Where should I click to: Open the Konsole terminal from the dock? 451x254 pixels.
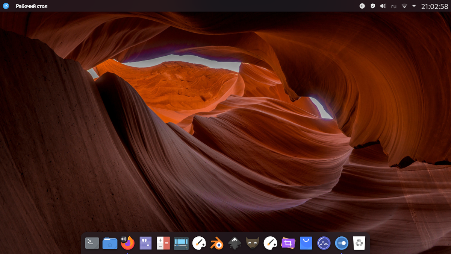pos(92,243)
